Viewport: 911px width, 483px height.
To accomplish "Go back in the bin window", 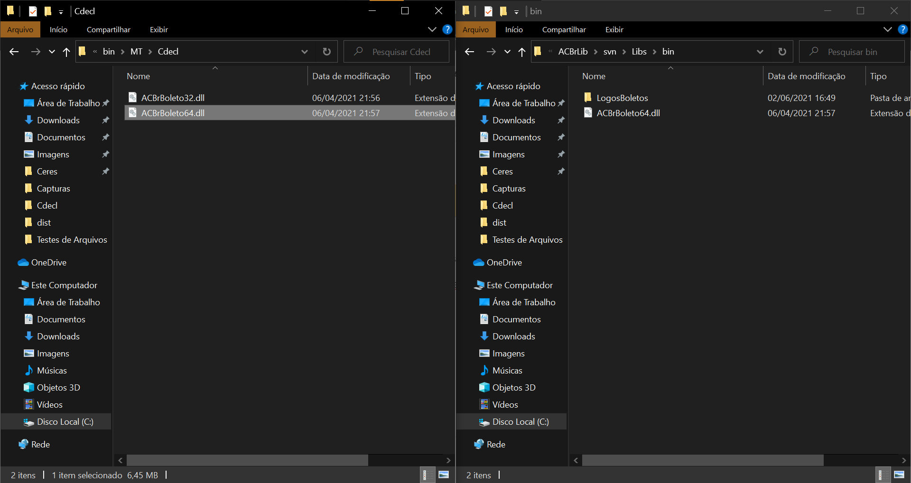I will point(470,52).
